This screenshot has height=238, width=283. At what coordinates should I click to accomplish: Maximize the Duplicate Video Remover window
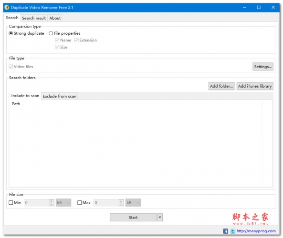259,8
